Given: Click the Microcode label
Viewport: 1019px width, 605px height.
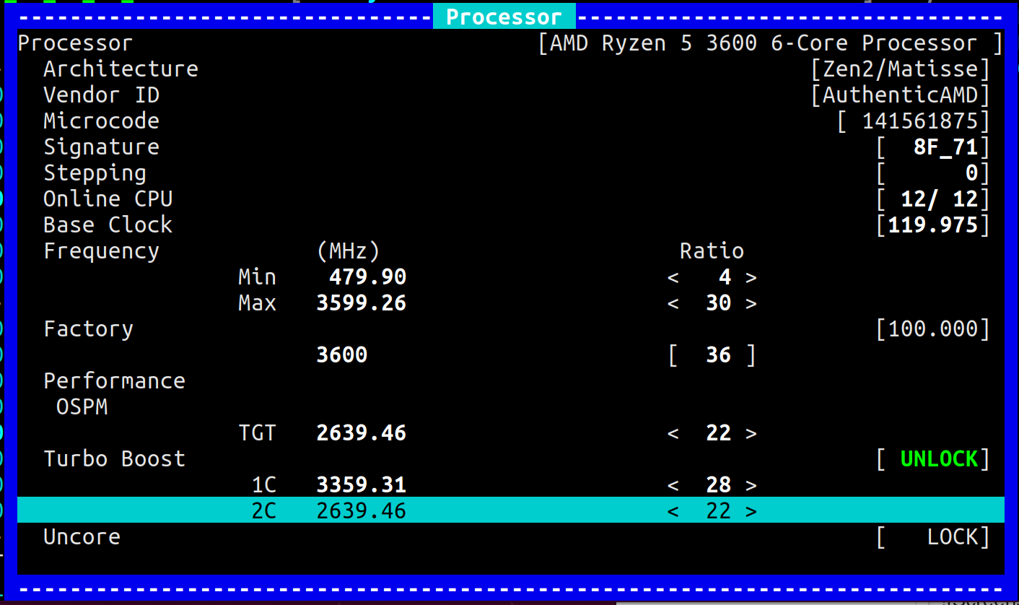Looking at the screenshot, I should point(102,121).
